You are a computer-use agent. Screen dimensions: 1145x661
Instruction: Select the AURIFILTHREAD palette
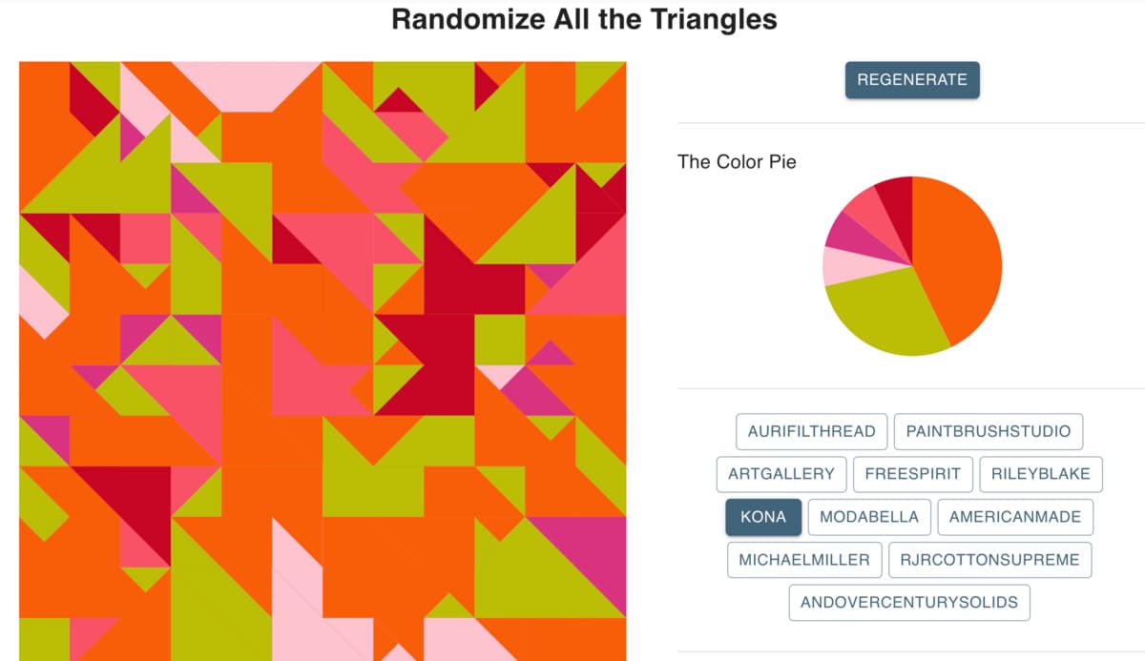(x=811, y=431)
